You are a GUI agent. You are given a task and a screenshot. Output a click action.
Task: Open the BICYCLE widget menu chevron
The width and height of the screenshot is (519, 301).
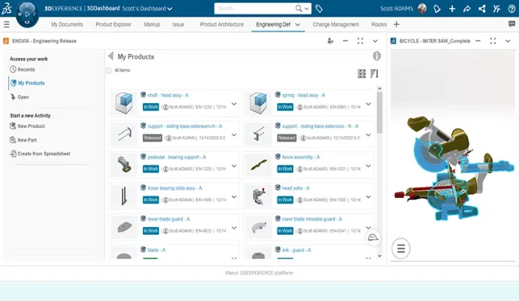pyautogui.click(x=508, y=41)
